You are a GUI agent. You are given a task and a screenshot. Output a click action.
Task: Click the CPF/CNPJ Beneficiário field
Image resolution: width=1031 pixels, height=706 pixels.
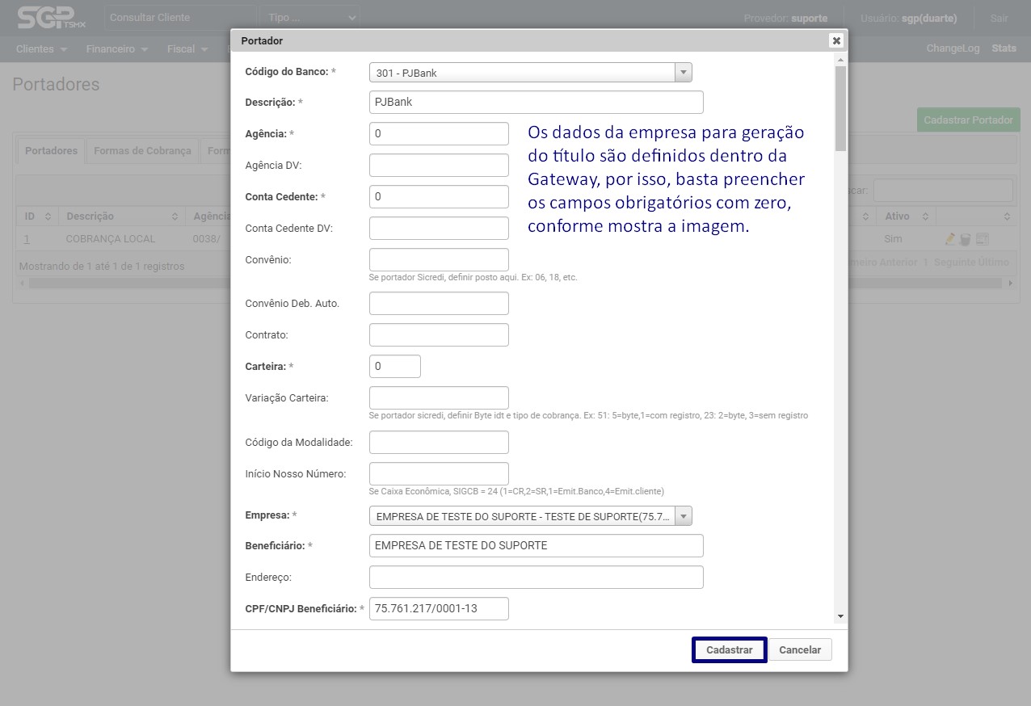[x=439, y=608]
